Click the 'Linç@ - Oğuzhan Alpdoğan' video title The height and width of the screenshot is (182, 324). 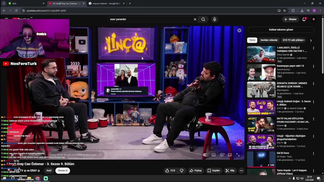tap(291, 138)
